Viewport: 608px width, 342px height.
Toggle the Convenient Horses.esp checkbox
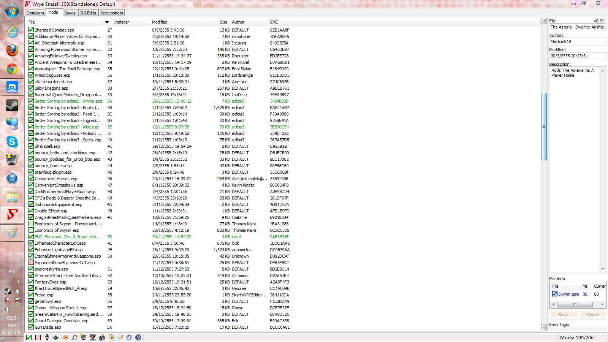(31, 178)
